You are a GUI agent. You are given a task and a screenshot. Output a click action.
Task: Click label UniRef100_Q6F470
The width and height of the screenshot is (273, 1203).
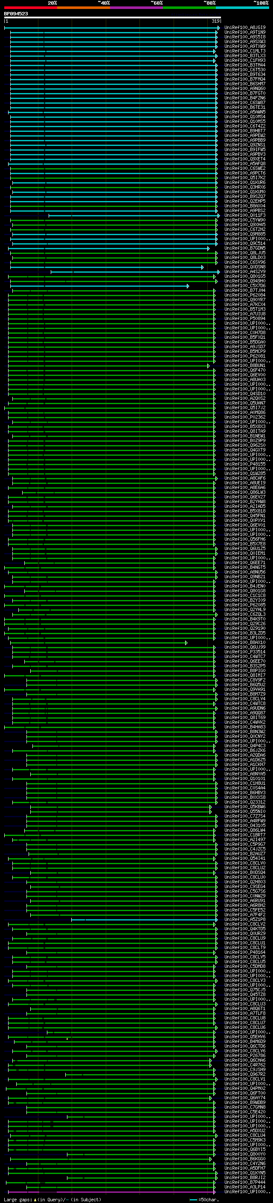(245, 370)
